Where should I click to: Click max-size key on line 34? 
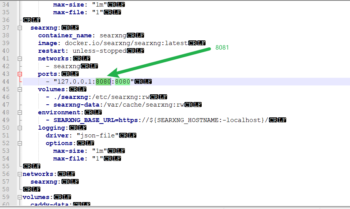[69, 5]
